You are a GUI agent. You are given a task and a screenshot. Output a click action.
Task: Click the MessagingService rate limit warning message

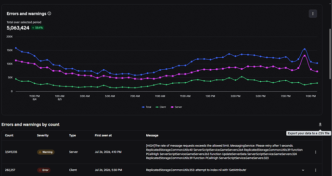click(224, 152)
